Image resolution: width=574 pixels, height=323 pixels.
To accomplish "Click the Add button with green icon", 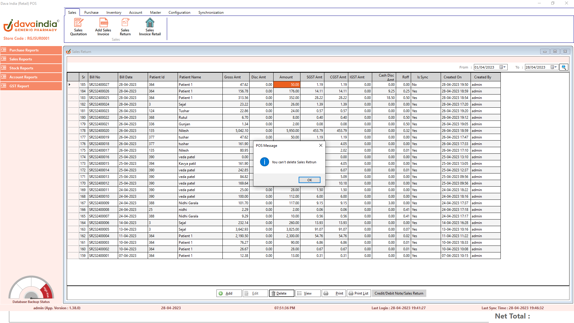I will [229, 293].
